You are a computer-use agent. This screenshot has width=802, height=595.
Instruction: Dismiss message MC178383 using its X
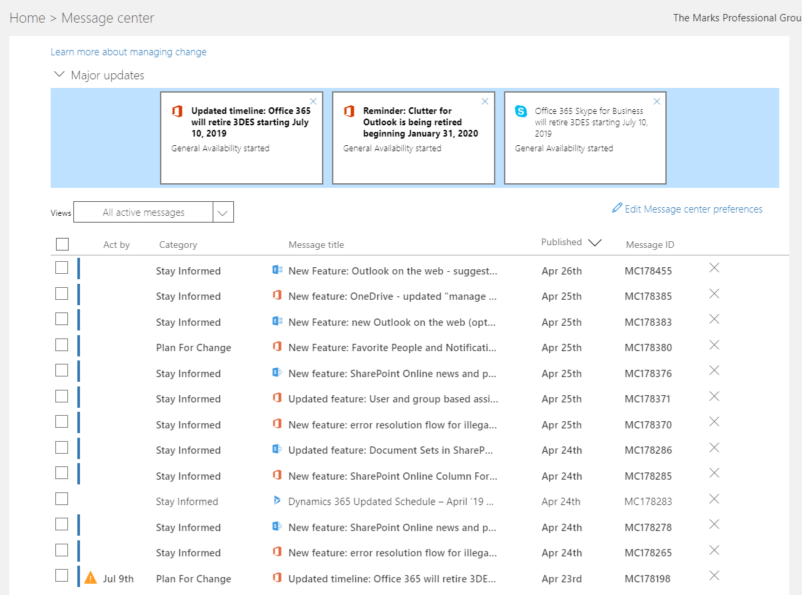pyautogui.click(x=714, y=319)
